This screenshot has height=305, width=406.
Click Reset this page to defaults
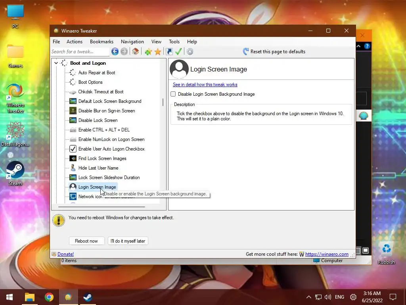274,52
